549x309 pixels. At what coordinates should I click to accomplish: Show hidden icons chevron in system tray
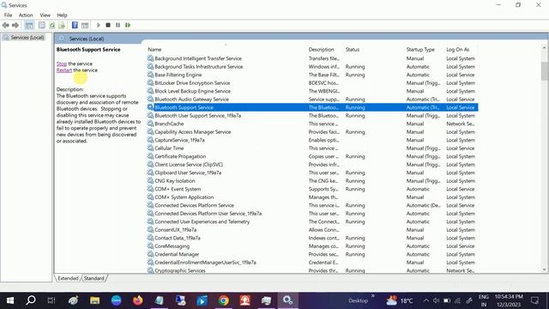pos(425,300)
